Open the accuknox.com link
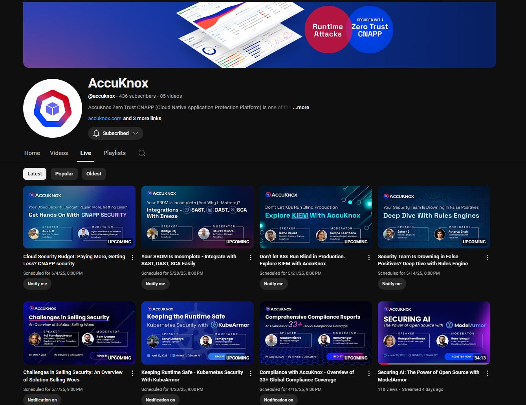Image resolution: width=526 pixels, height=405 pixels. coord(104,119)
